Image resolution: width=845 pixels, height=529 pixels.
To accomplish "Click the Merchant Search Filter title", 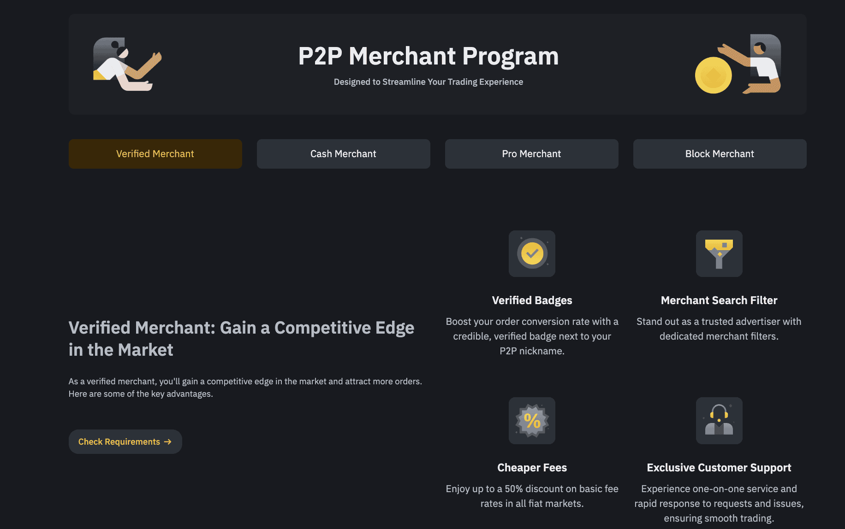I will click(x=719, y=300).
